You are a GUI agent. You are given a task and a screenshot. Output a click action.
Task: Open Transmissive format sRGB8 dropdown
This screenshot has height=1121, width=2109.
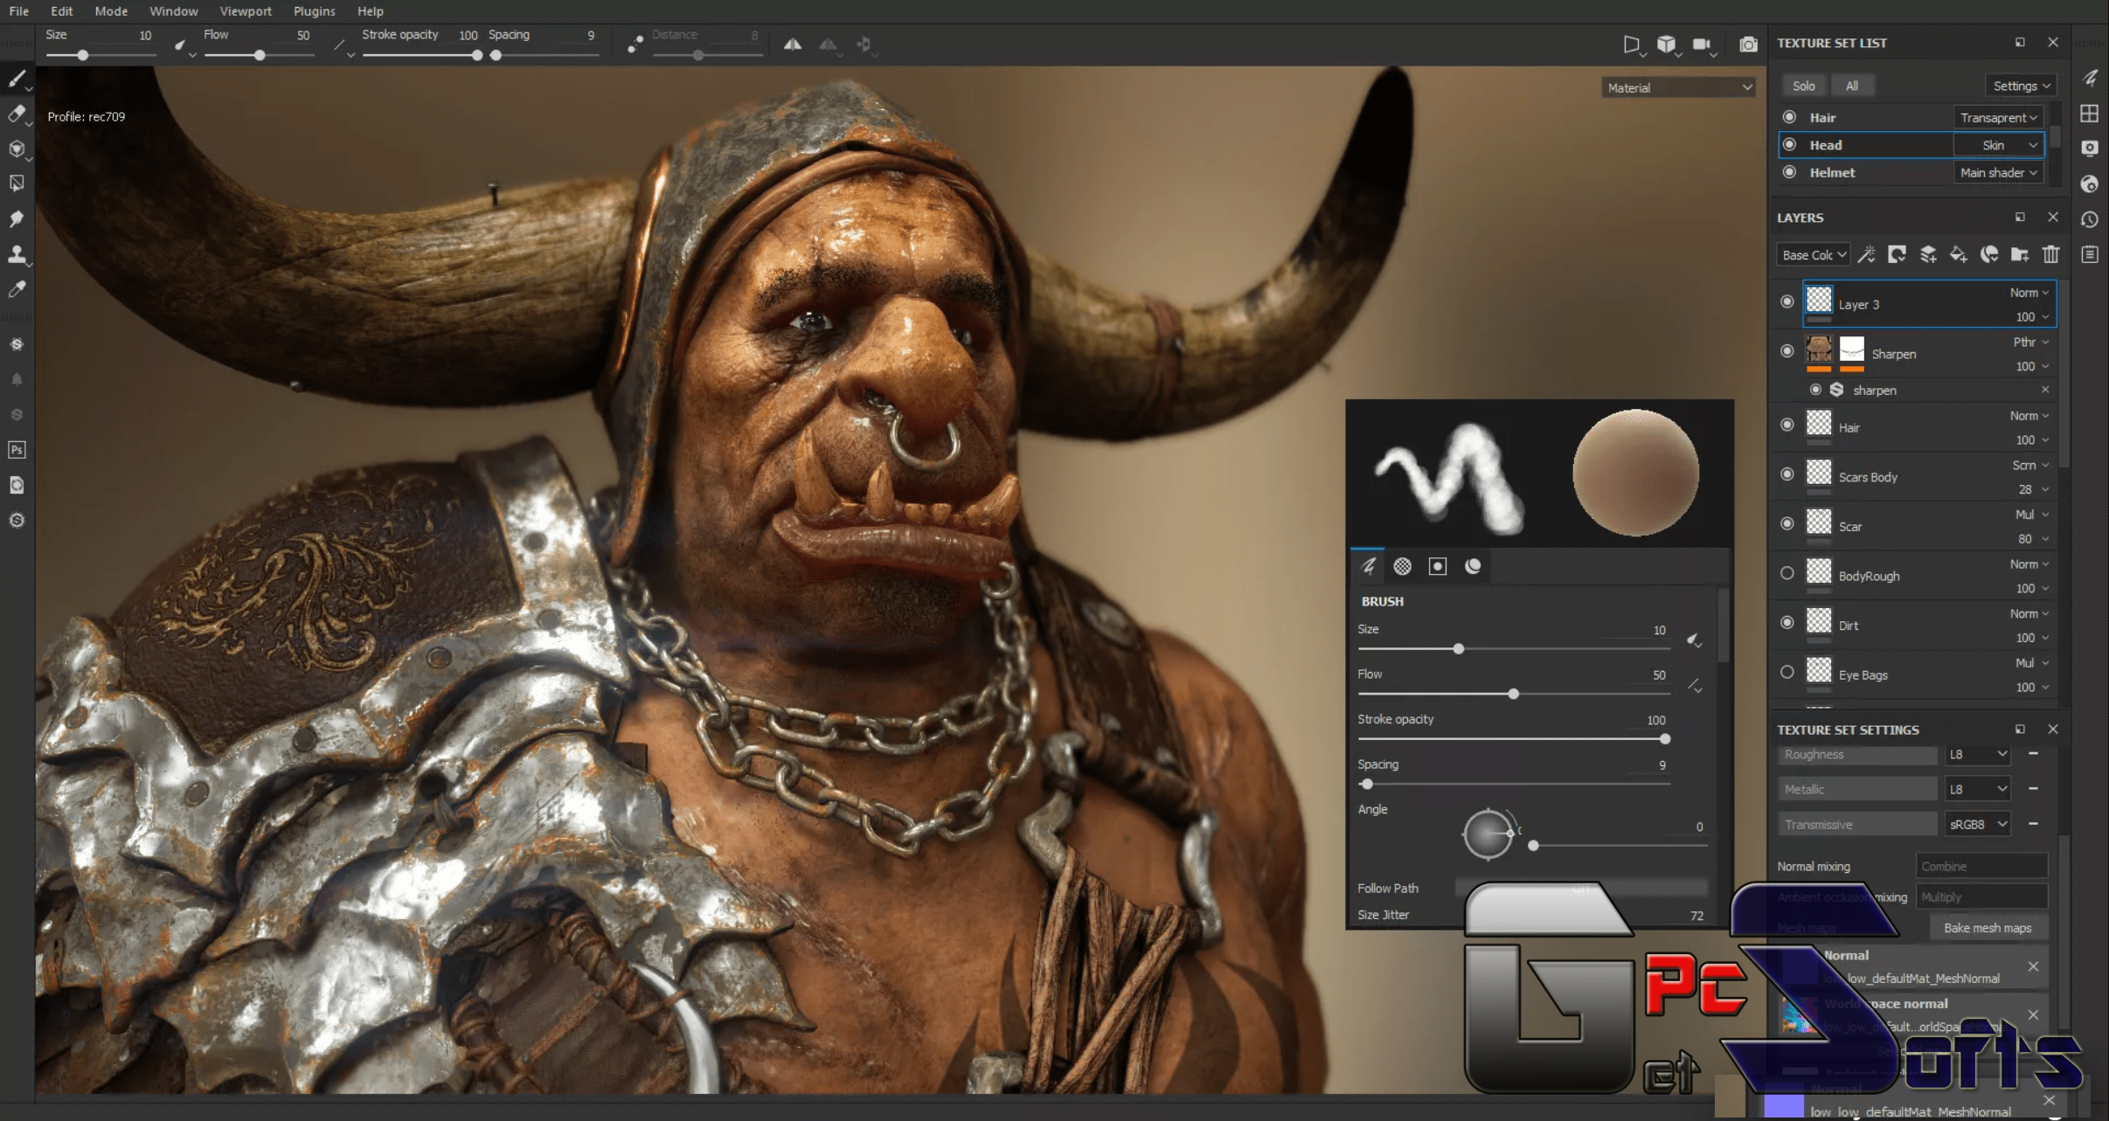coord(1978,824)
